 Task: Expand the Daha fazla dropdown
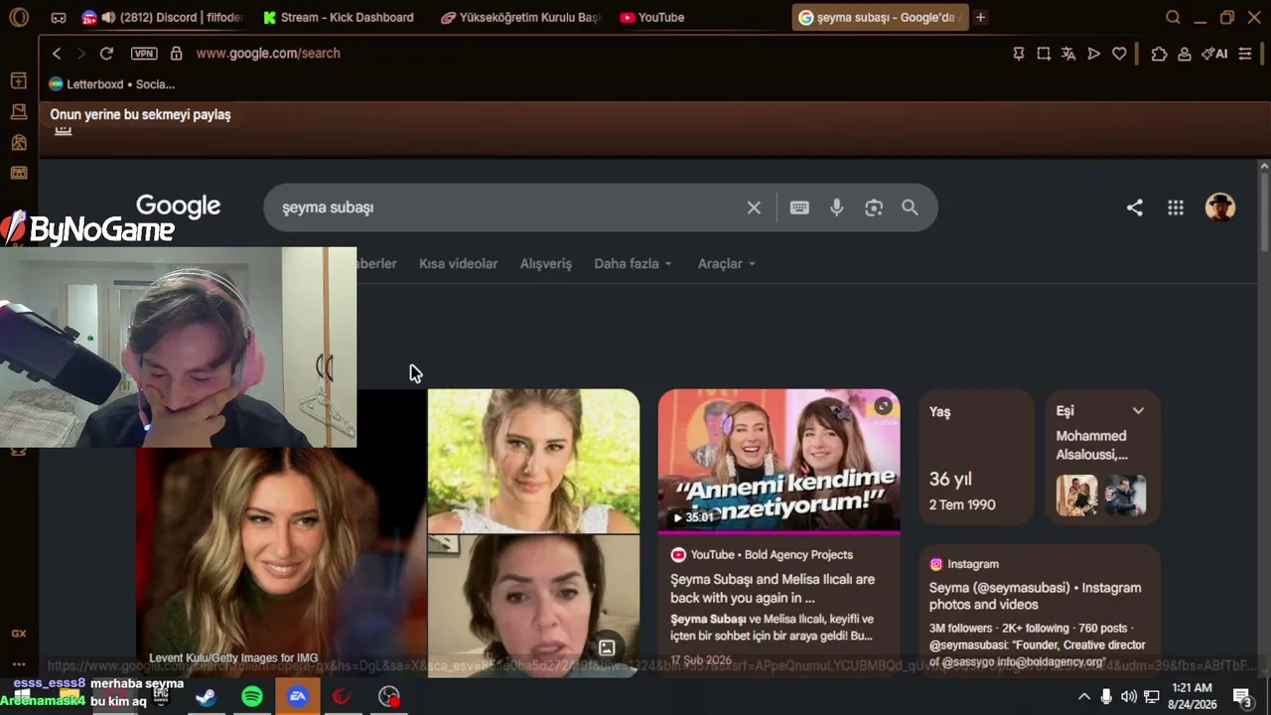point(634,264)
